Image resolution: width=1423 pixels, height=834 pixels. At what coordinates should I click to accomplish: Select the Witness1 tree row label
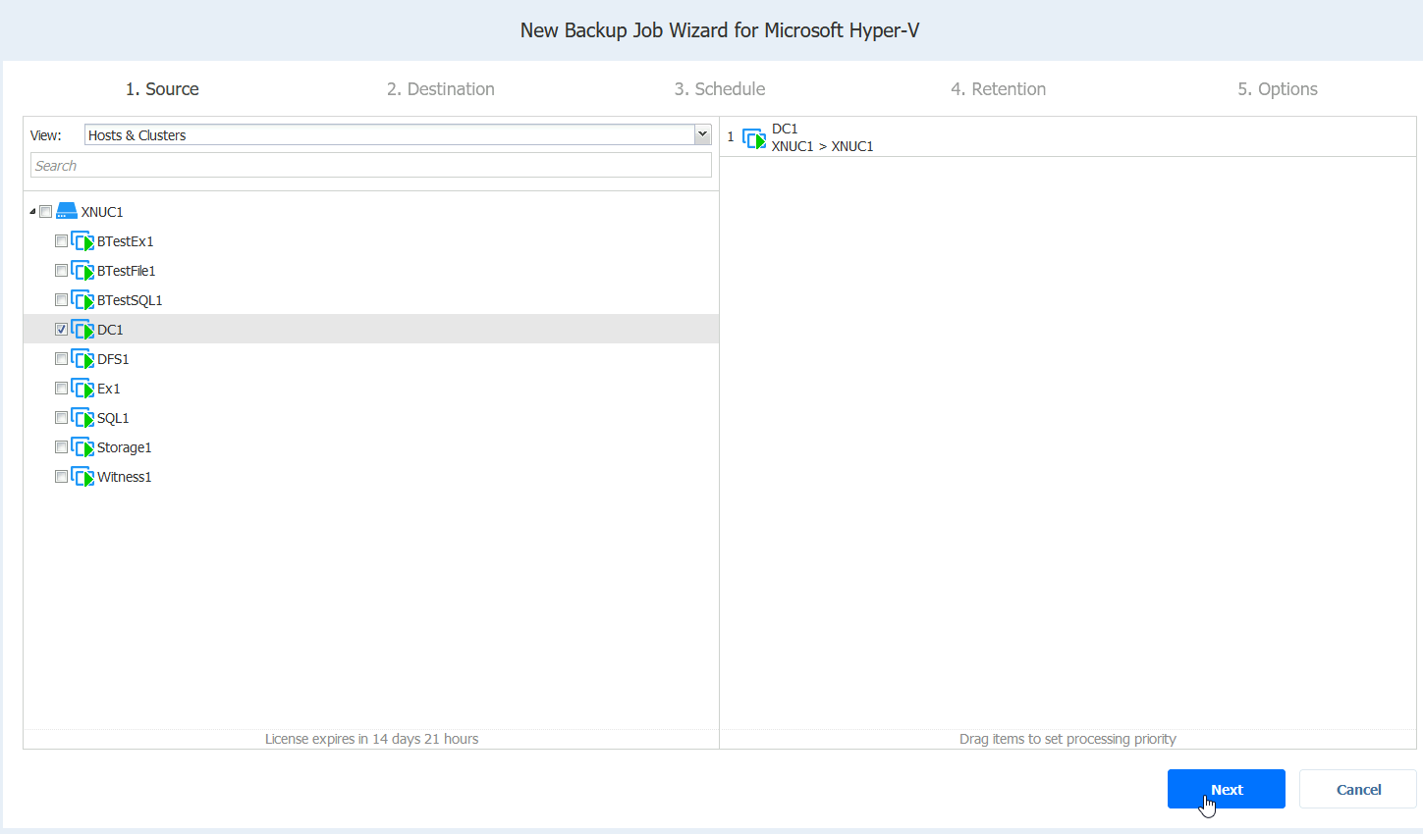click(125, 477)
